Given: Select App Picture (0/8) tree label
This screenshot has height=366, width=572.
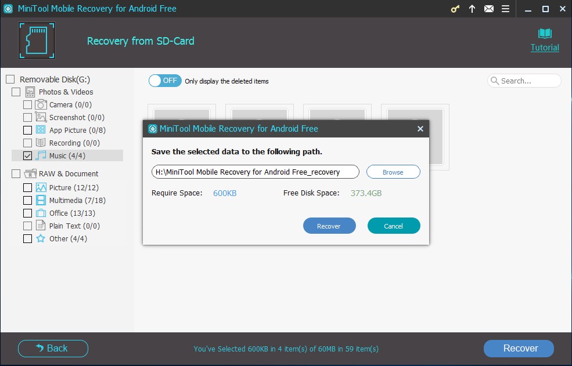Looking at the screenshot, I should [77, 130].
